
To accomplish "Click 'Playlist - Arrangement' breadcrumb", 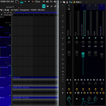I will click(x=21, y=10).
